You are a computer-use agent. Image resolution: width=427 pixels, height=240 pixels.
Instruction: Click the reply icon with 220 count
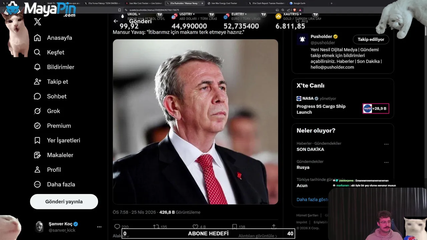tap(117, 227)
